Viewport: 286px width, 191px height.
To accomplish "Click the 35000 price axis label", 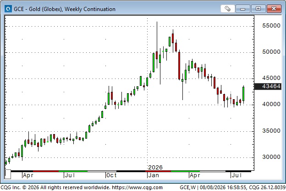I will tap(271, 131).
